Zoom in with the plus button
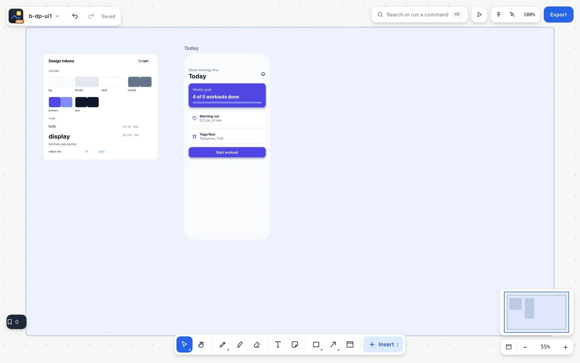The image size is (580, 363). tap(565, 347)
